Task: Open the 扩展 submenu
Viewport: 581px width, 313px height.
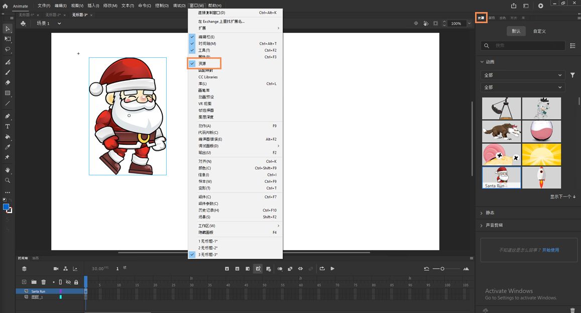Action: coord(236,28)
